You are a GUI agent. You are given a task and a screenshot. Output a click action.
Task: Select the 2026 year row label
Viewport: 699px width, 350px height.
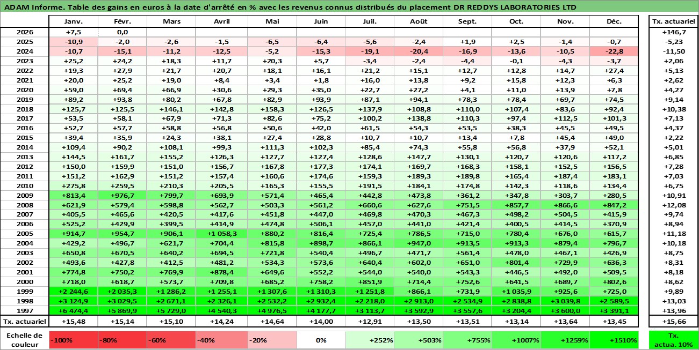pyautogui.click(x=25, y=32)
